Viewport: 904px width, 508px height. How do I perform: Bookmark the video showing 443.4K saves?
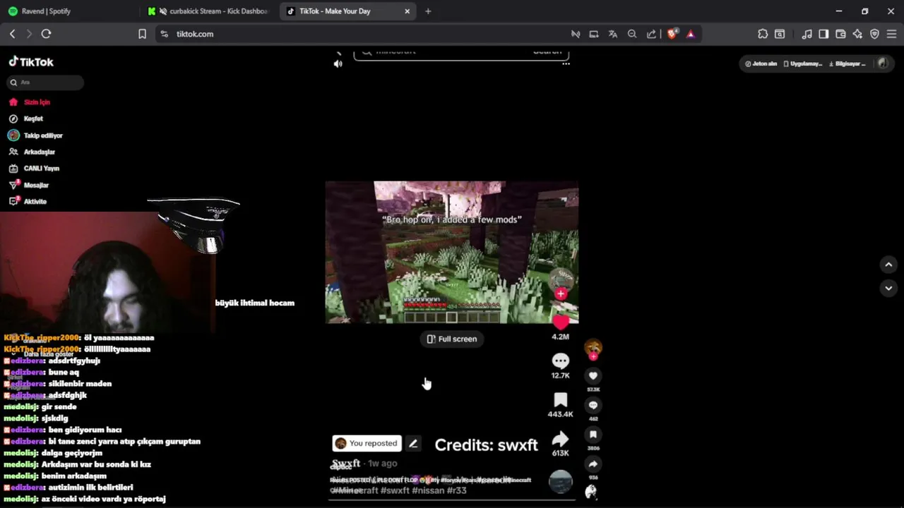coord(560,400)
